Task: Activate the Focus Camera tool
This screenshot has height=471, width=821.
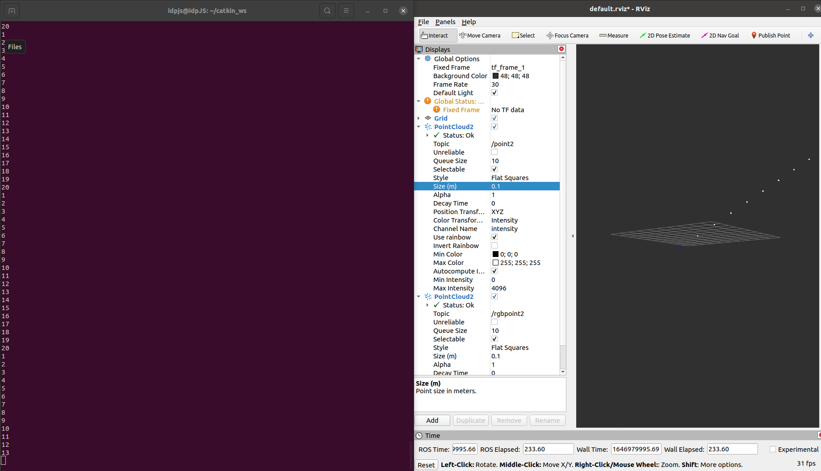Action: tap(567, 35)
